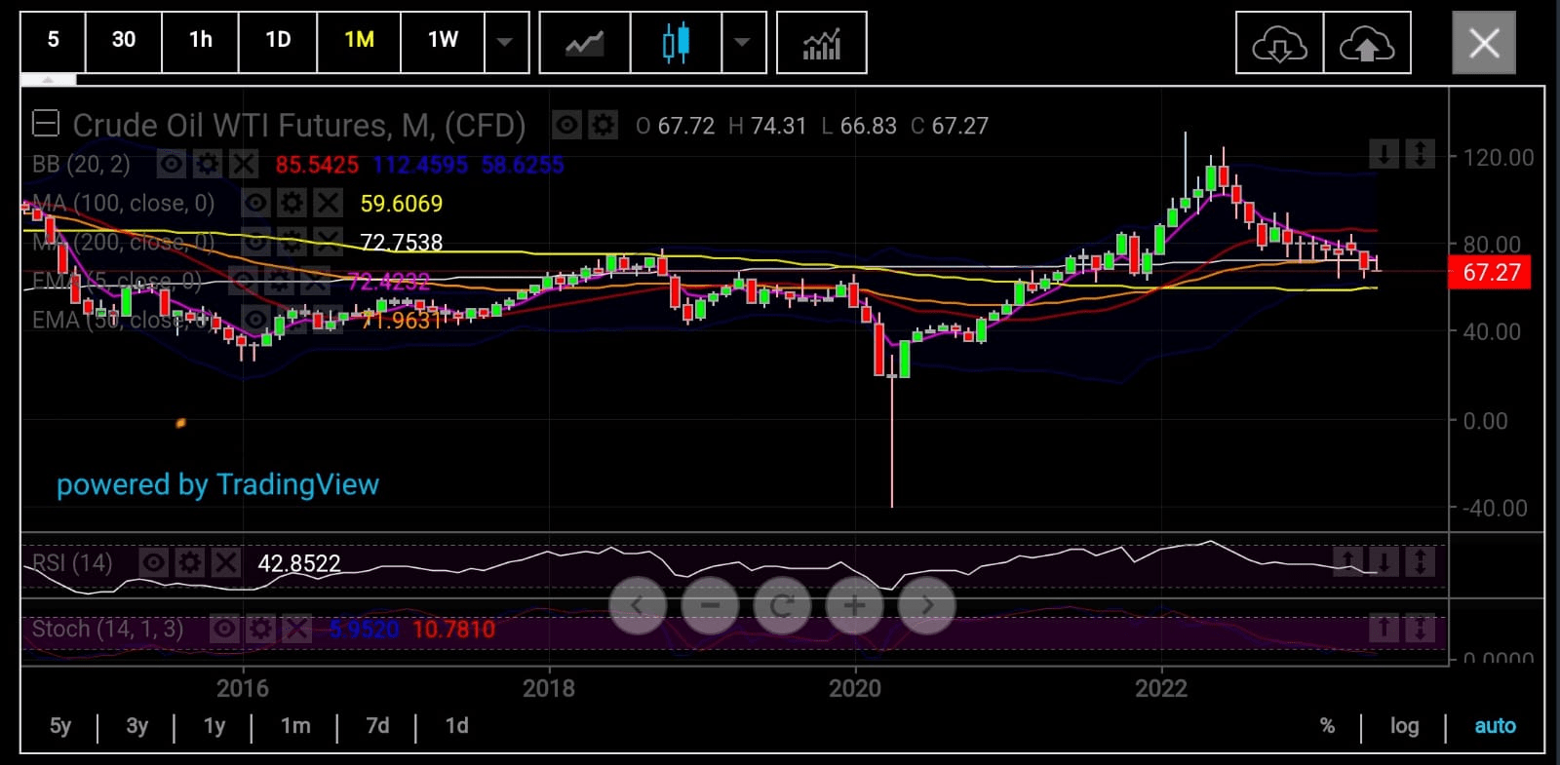The height and width of the screenshot is (765, 1560).
Task: Open the powered by TradingView link
Action: (x=217, y=484)
